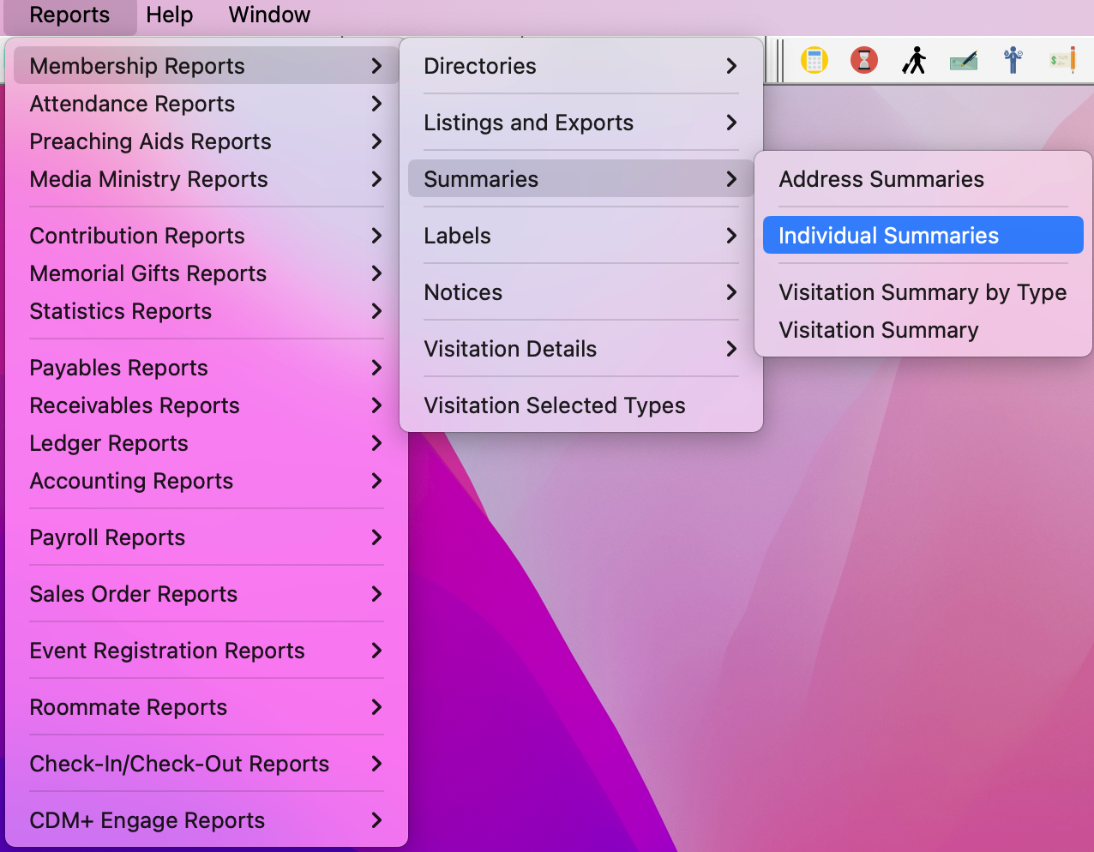Open the Window menu
The width and height of the screenshot is (1094, 852).
[268, 15]
